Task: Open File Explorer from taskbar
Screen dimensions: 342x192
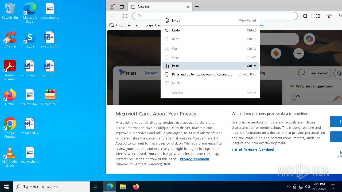Action: [123, 187]
